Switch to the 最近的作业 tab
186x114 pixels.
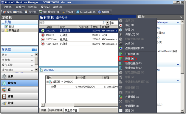[x=71, y=110]
